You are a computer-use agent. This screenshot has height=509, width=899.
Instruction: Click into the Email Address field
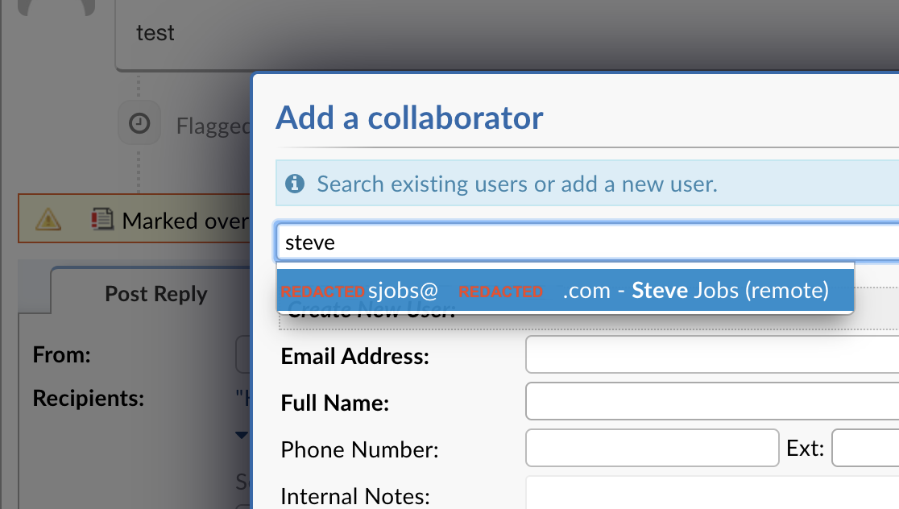(x=712, y=354)
